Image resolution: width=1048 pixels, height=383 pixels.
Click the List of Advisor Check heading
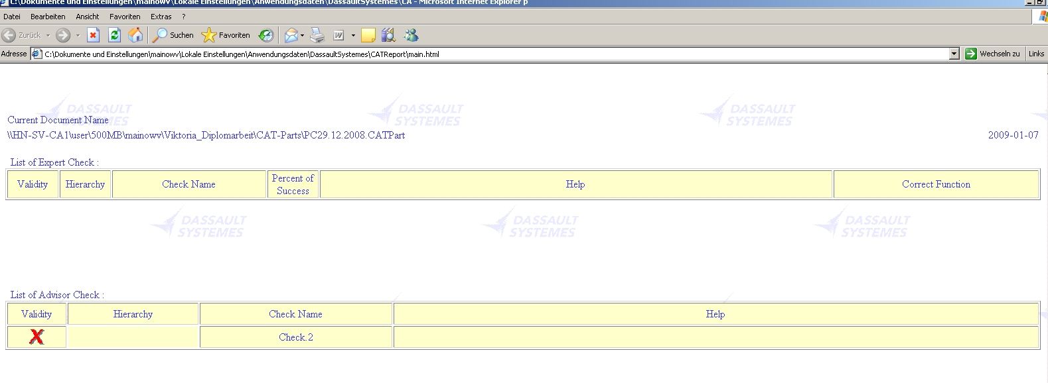click(x=57, y=295)
